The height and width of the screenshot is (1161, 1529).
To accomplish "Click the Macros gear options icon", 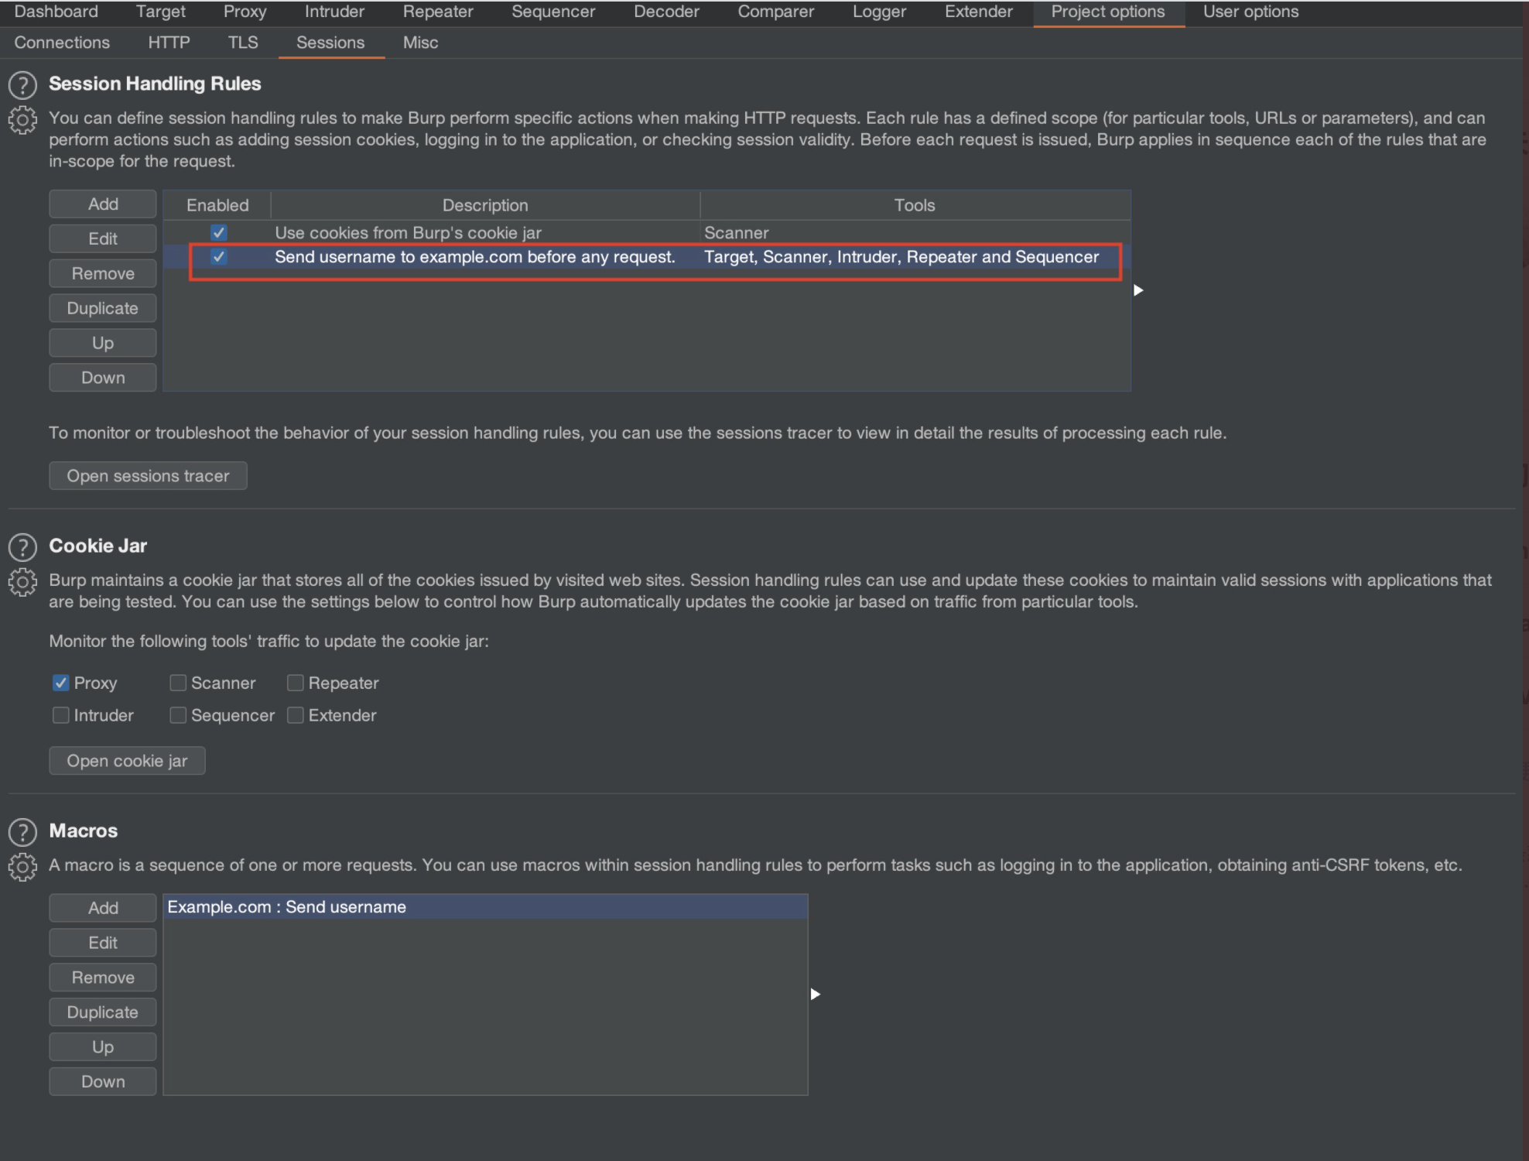I will pos(22,867).
